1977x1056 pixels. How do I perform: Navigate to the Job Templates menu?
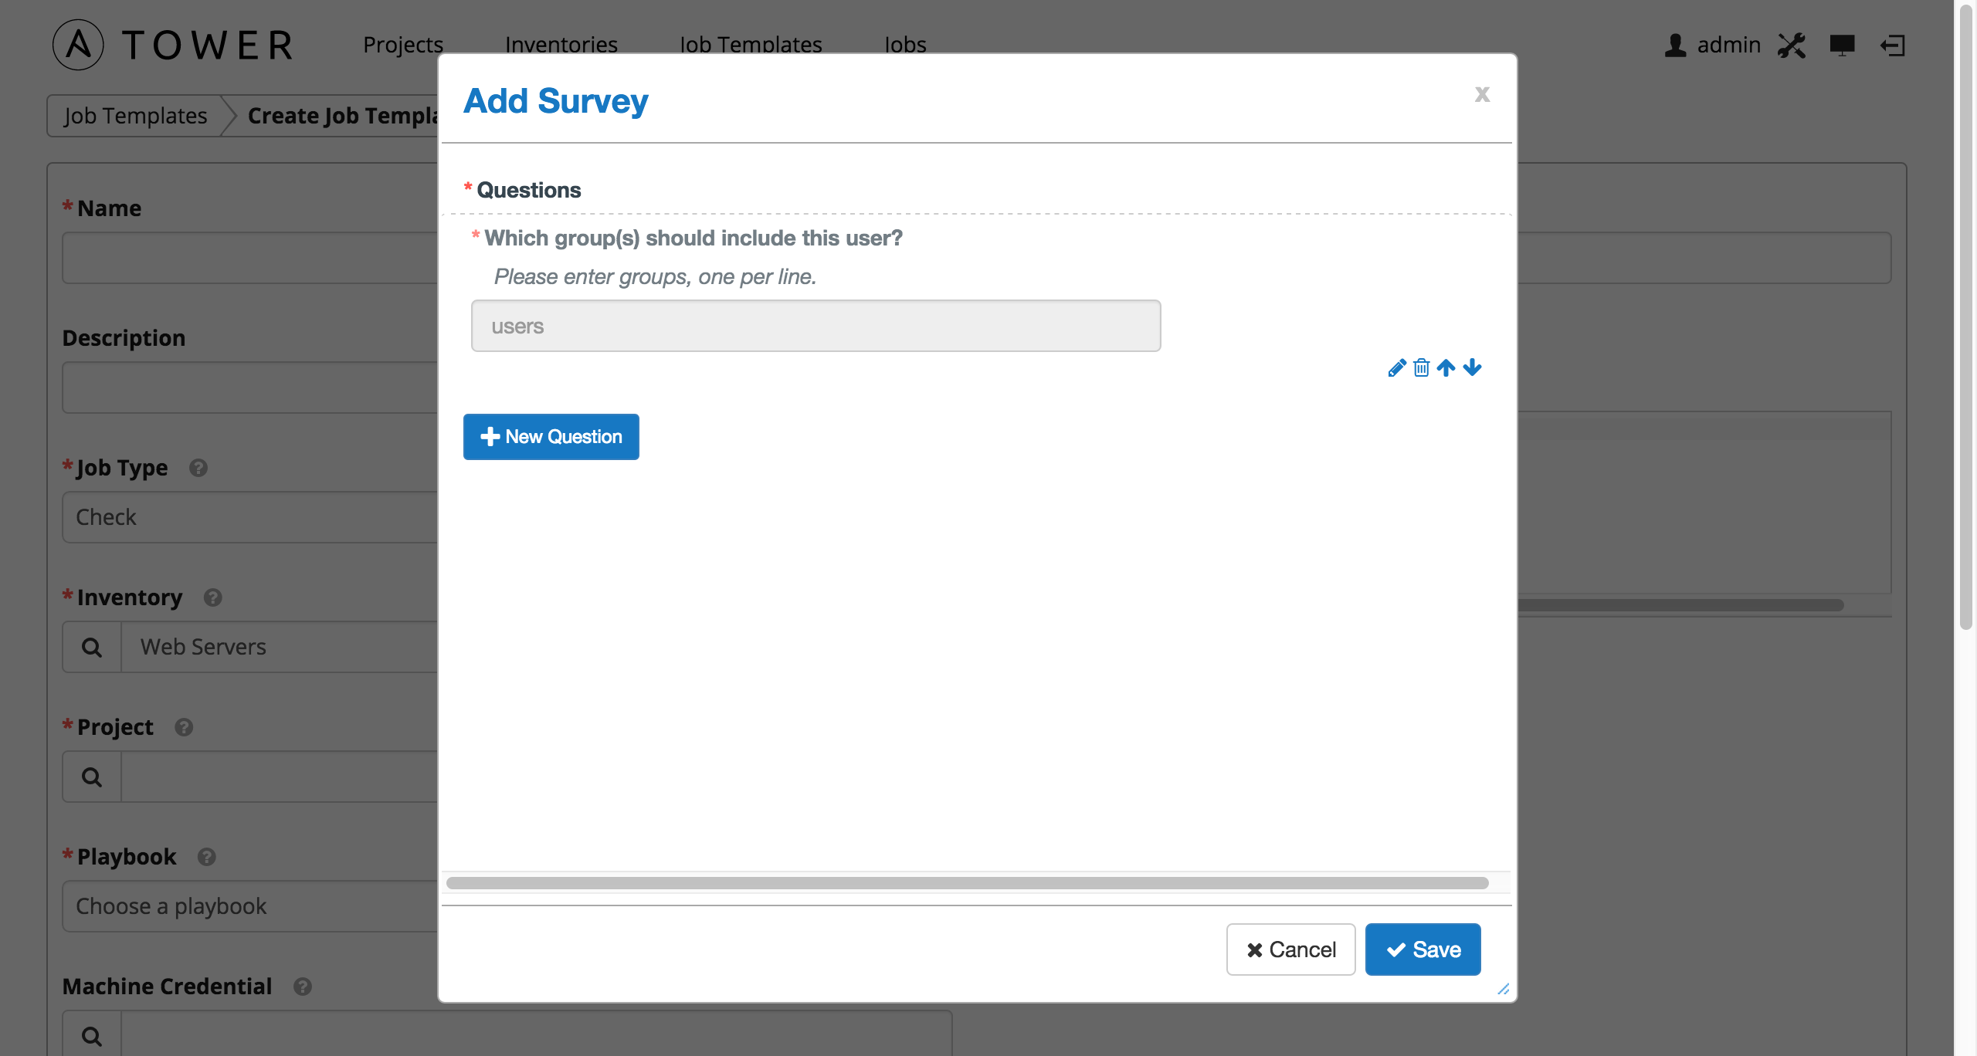[x=751, y=42]
